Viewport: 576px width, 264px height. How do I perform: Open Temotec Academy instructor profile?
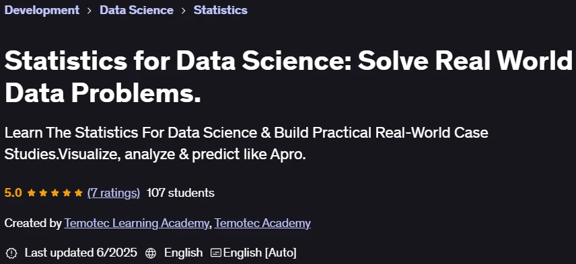coord(262,223)
